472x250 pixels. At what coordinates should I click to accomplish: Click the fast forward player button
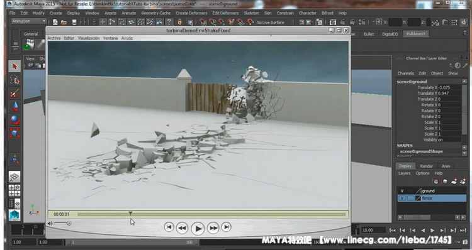coord(213,228)
